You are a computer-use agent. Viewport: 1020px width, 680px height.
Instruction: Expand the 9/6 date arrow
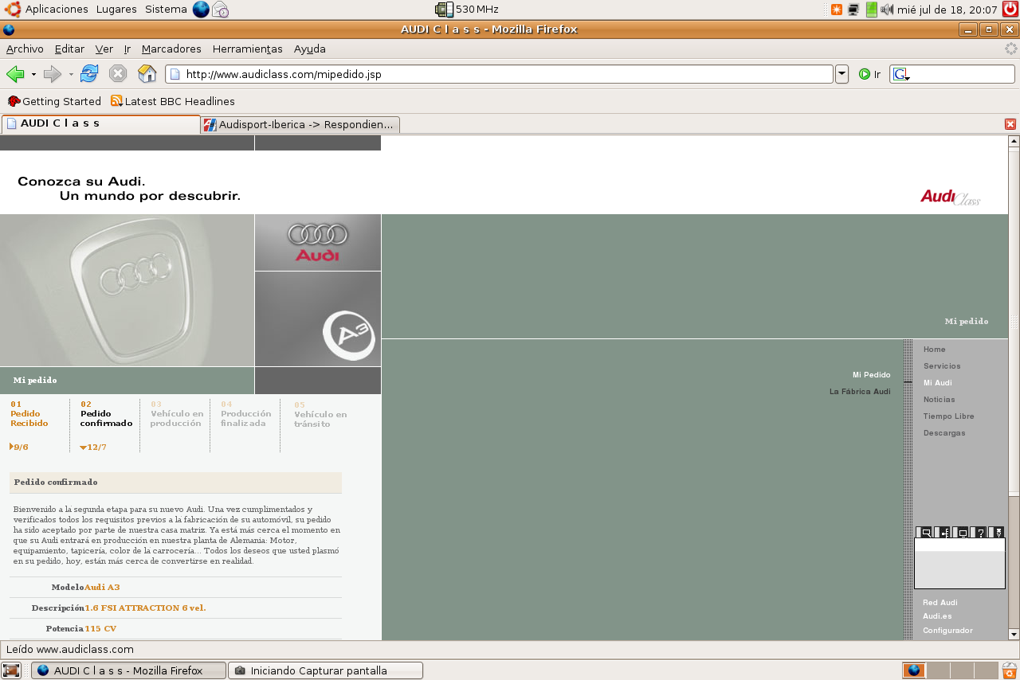pyautogui.click(x=11, y=447)
